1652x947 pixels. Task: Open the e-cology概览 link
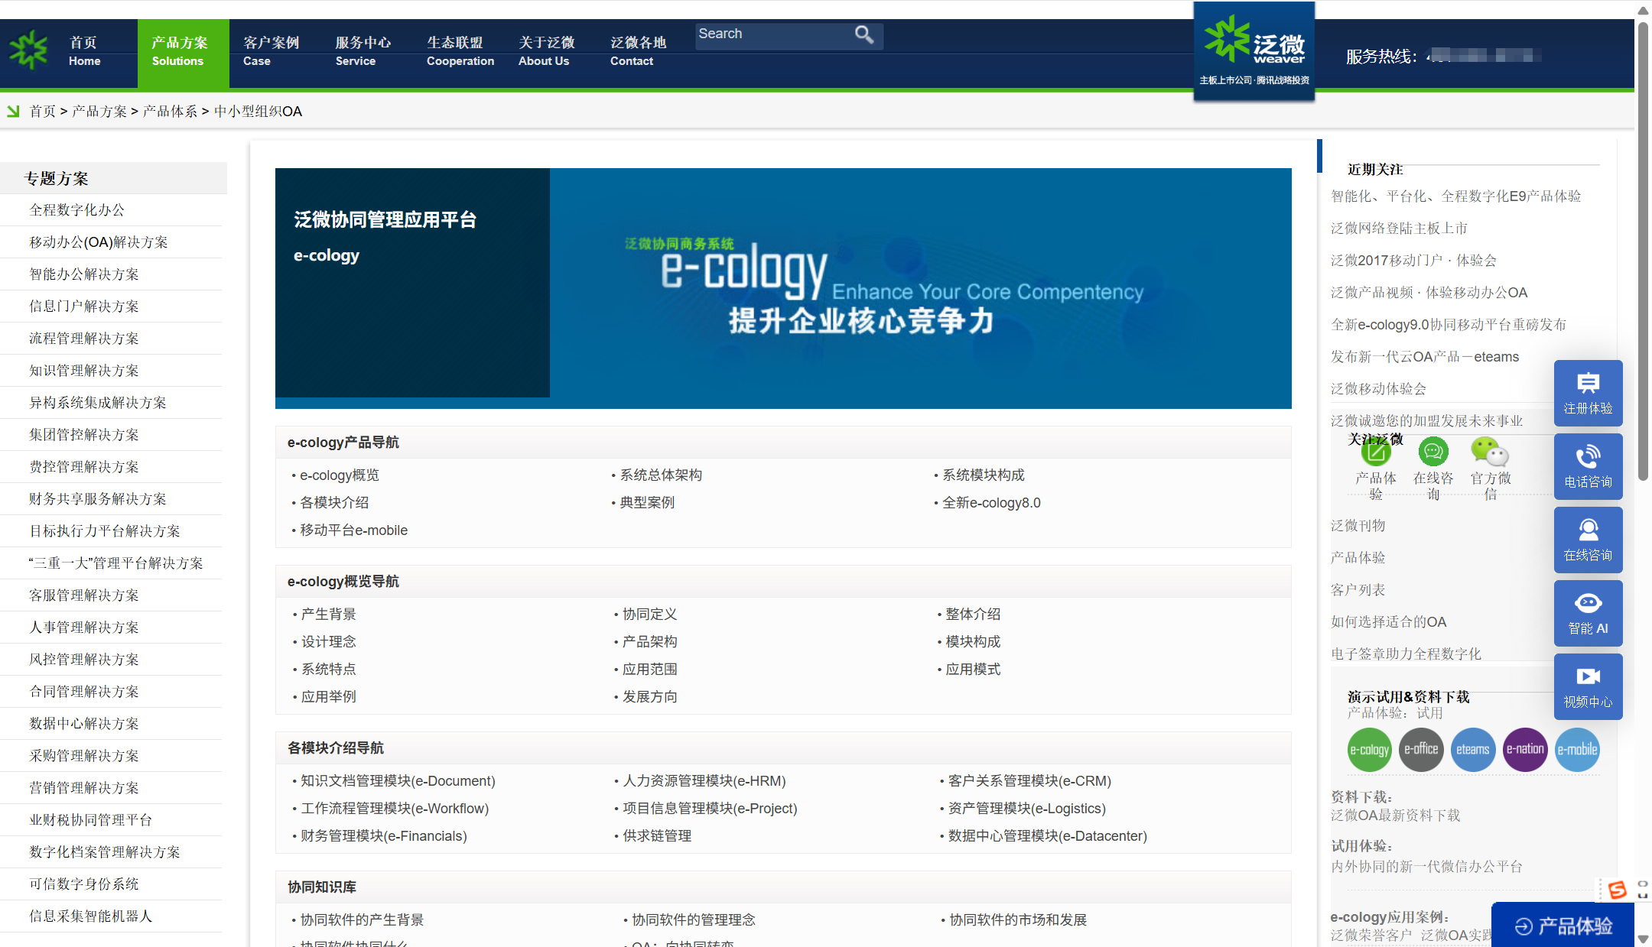339,475
